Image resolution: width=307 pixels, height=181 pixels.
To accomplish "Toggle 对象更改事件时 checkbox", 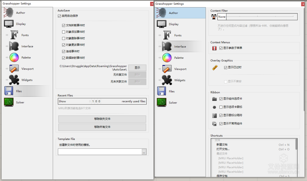I will tap(64, 45).
